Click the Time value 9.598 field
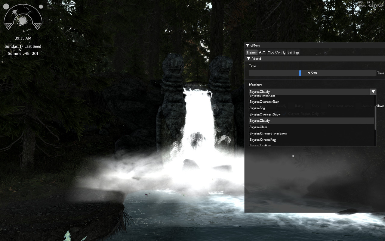385x241 pixels. (312, 73)
